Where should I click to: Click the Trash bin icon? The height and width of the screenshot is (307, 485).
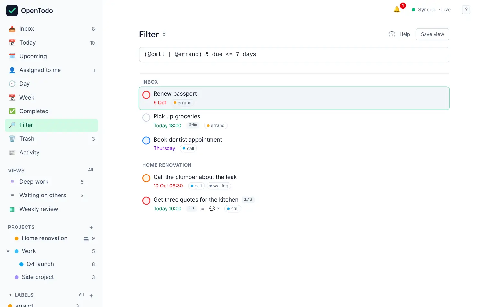pyautogui.click(x=12, y=139)
